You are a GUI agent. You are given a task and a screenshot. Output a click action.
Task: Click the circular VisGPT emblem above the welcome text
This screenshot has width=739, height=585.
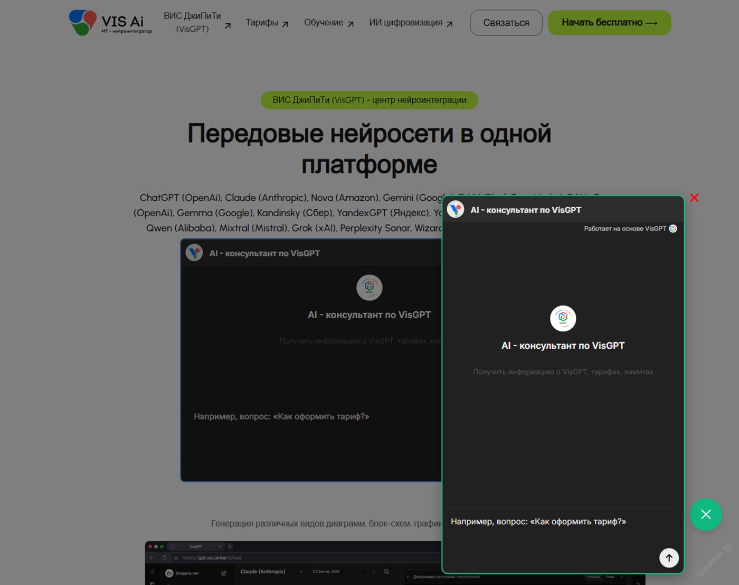click(563, 319)
